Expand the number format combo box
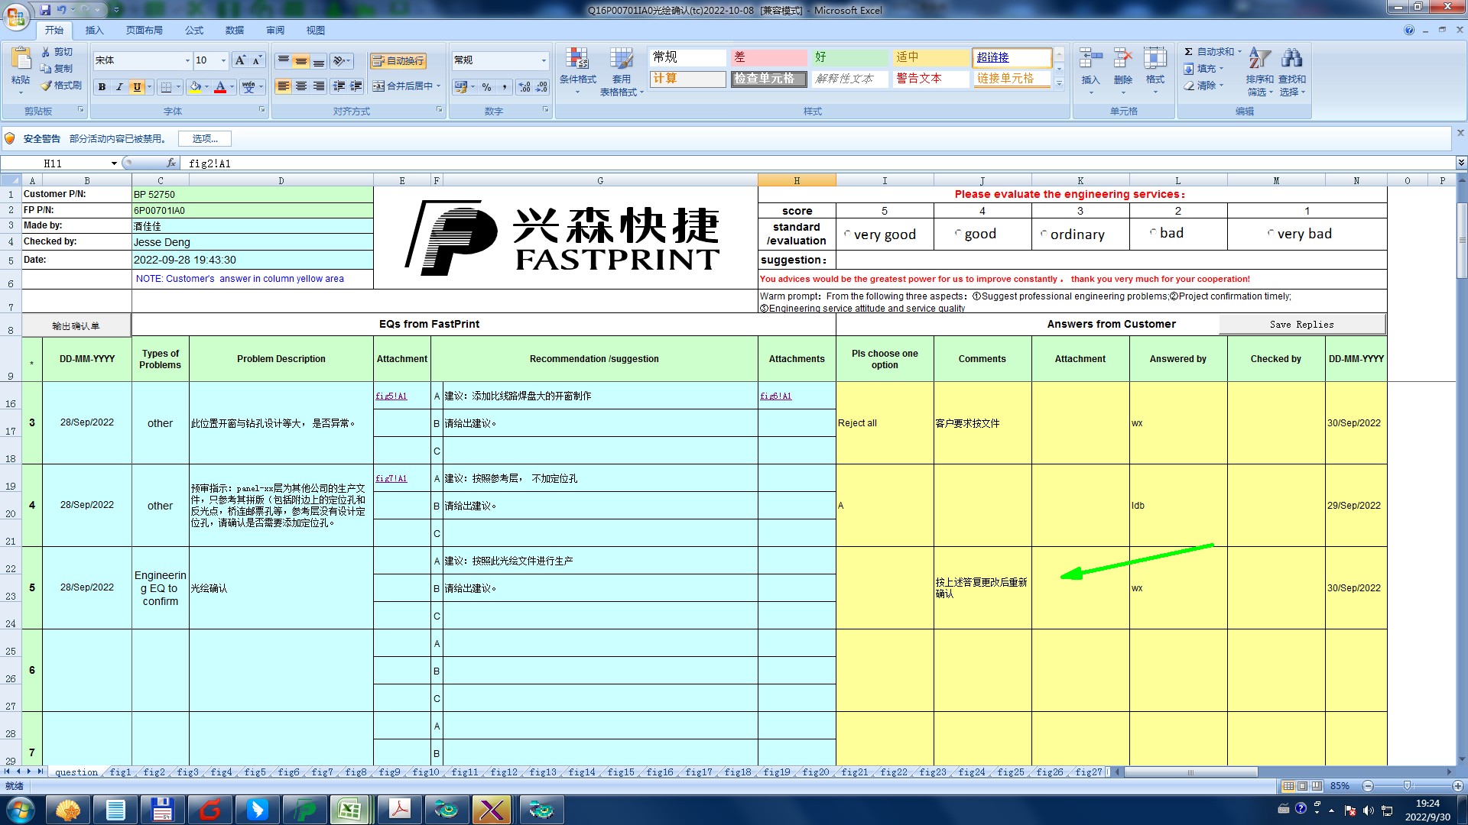Screen dimensions: 1468x825 (x=544, y=60)
